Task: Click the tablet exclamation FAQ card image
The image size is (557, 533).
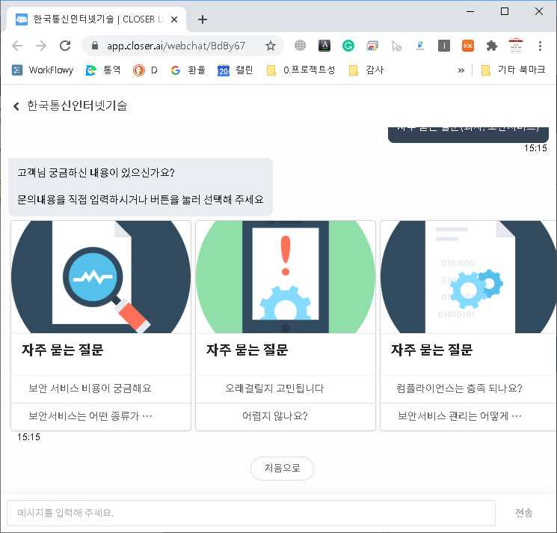Action: pyautogui.click(x=286, y=277)
